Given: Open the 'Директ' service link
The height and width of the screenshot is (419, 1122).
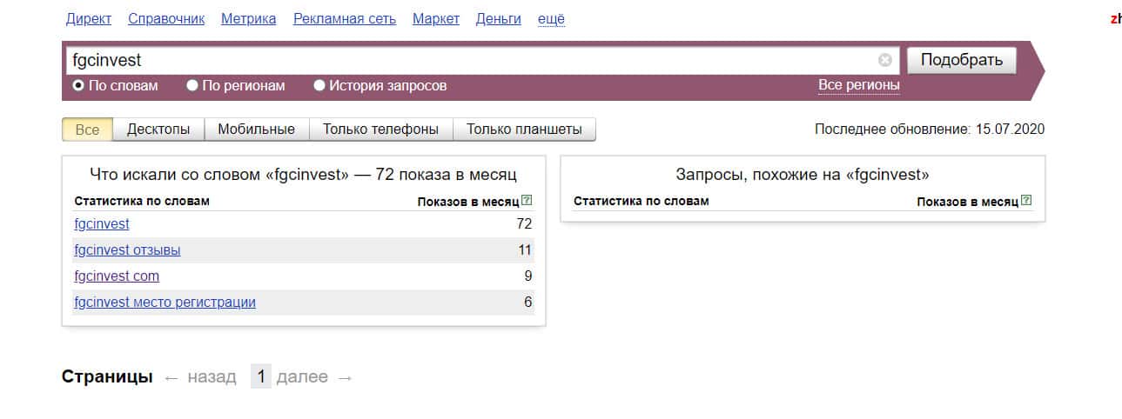Looking at the screenshot, I should coord(88,18).
